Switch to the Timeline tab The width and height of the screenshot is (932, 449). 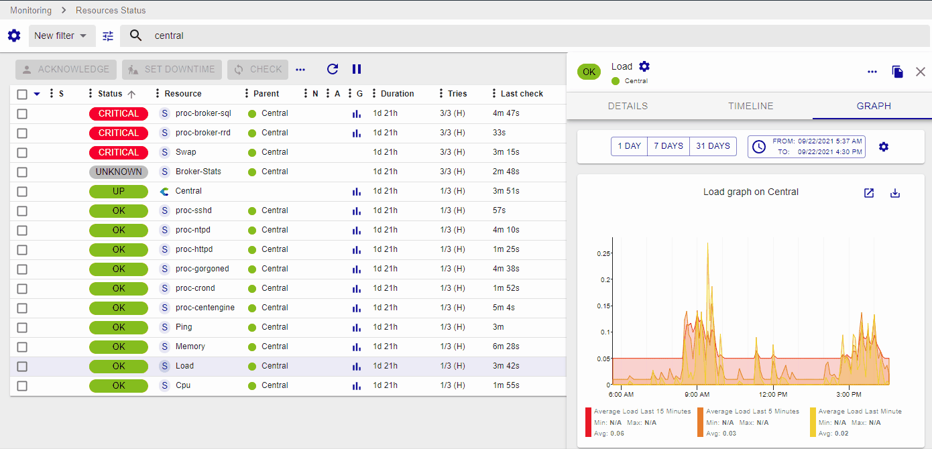pos(751,106)
